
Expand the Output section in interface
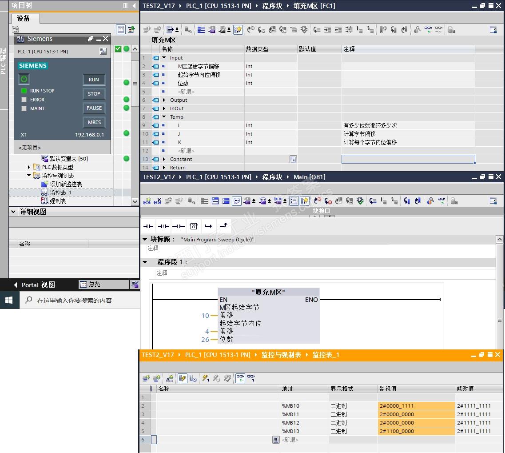(x=164, y=100)
